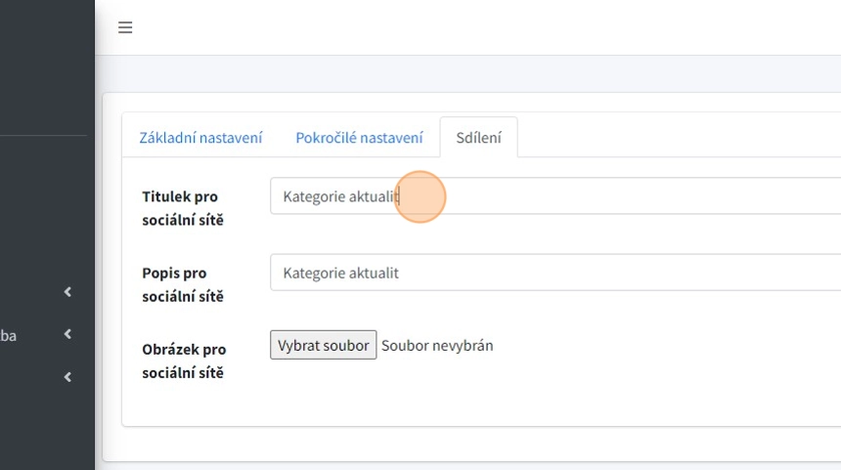Click the dark sidebar area above the divider
Viewport: 841px width, 470px height.
click(47, 68)
